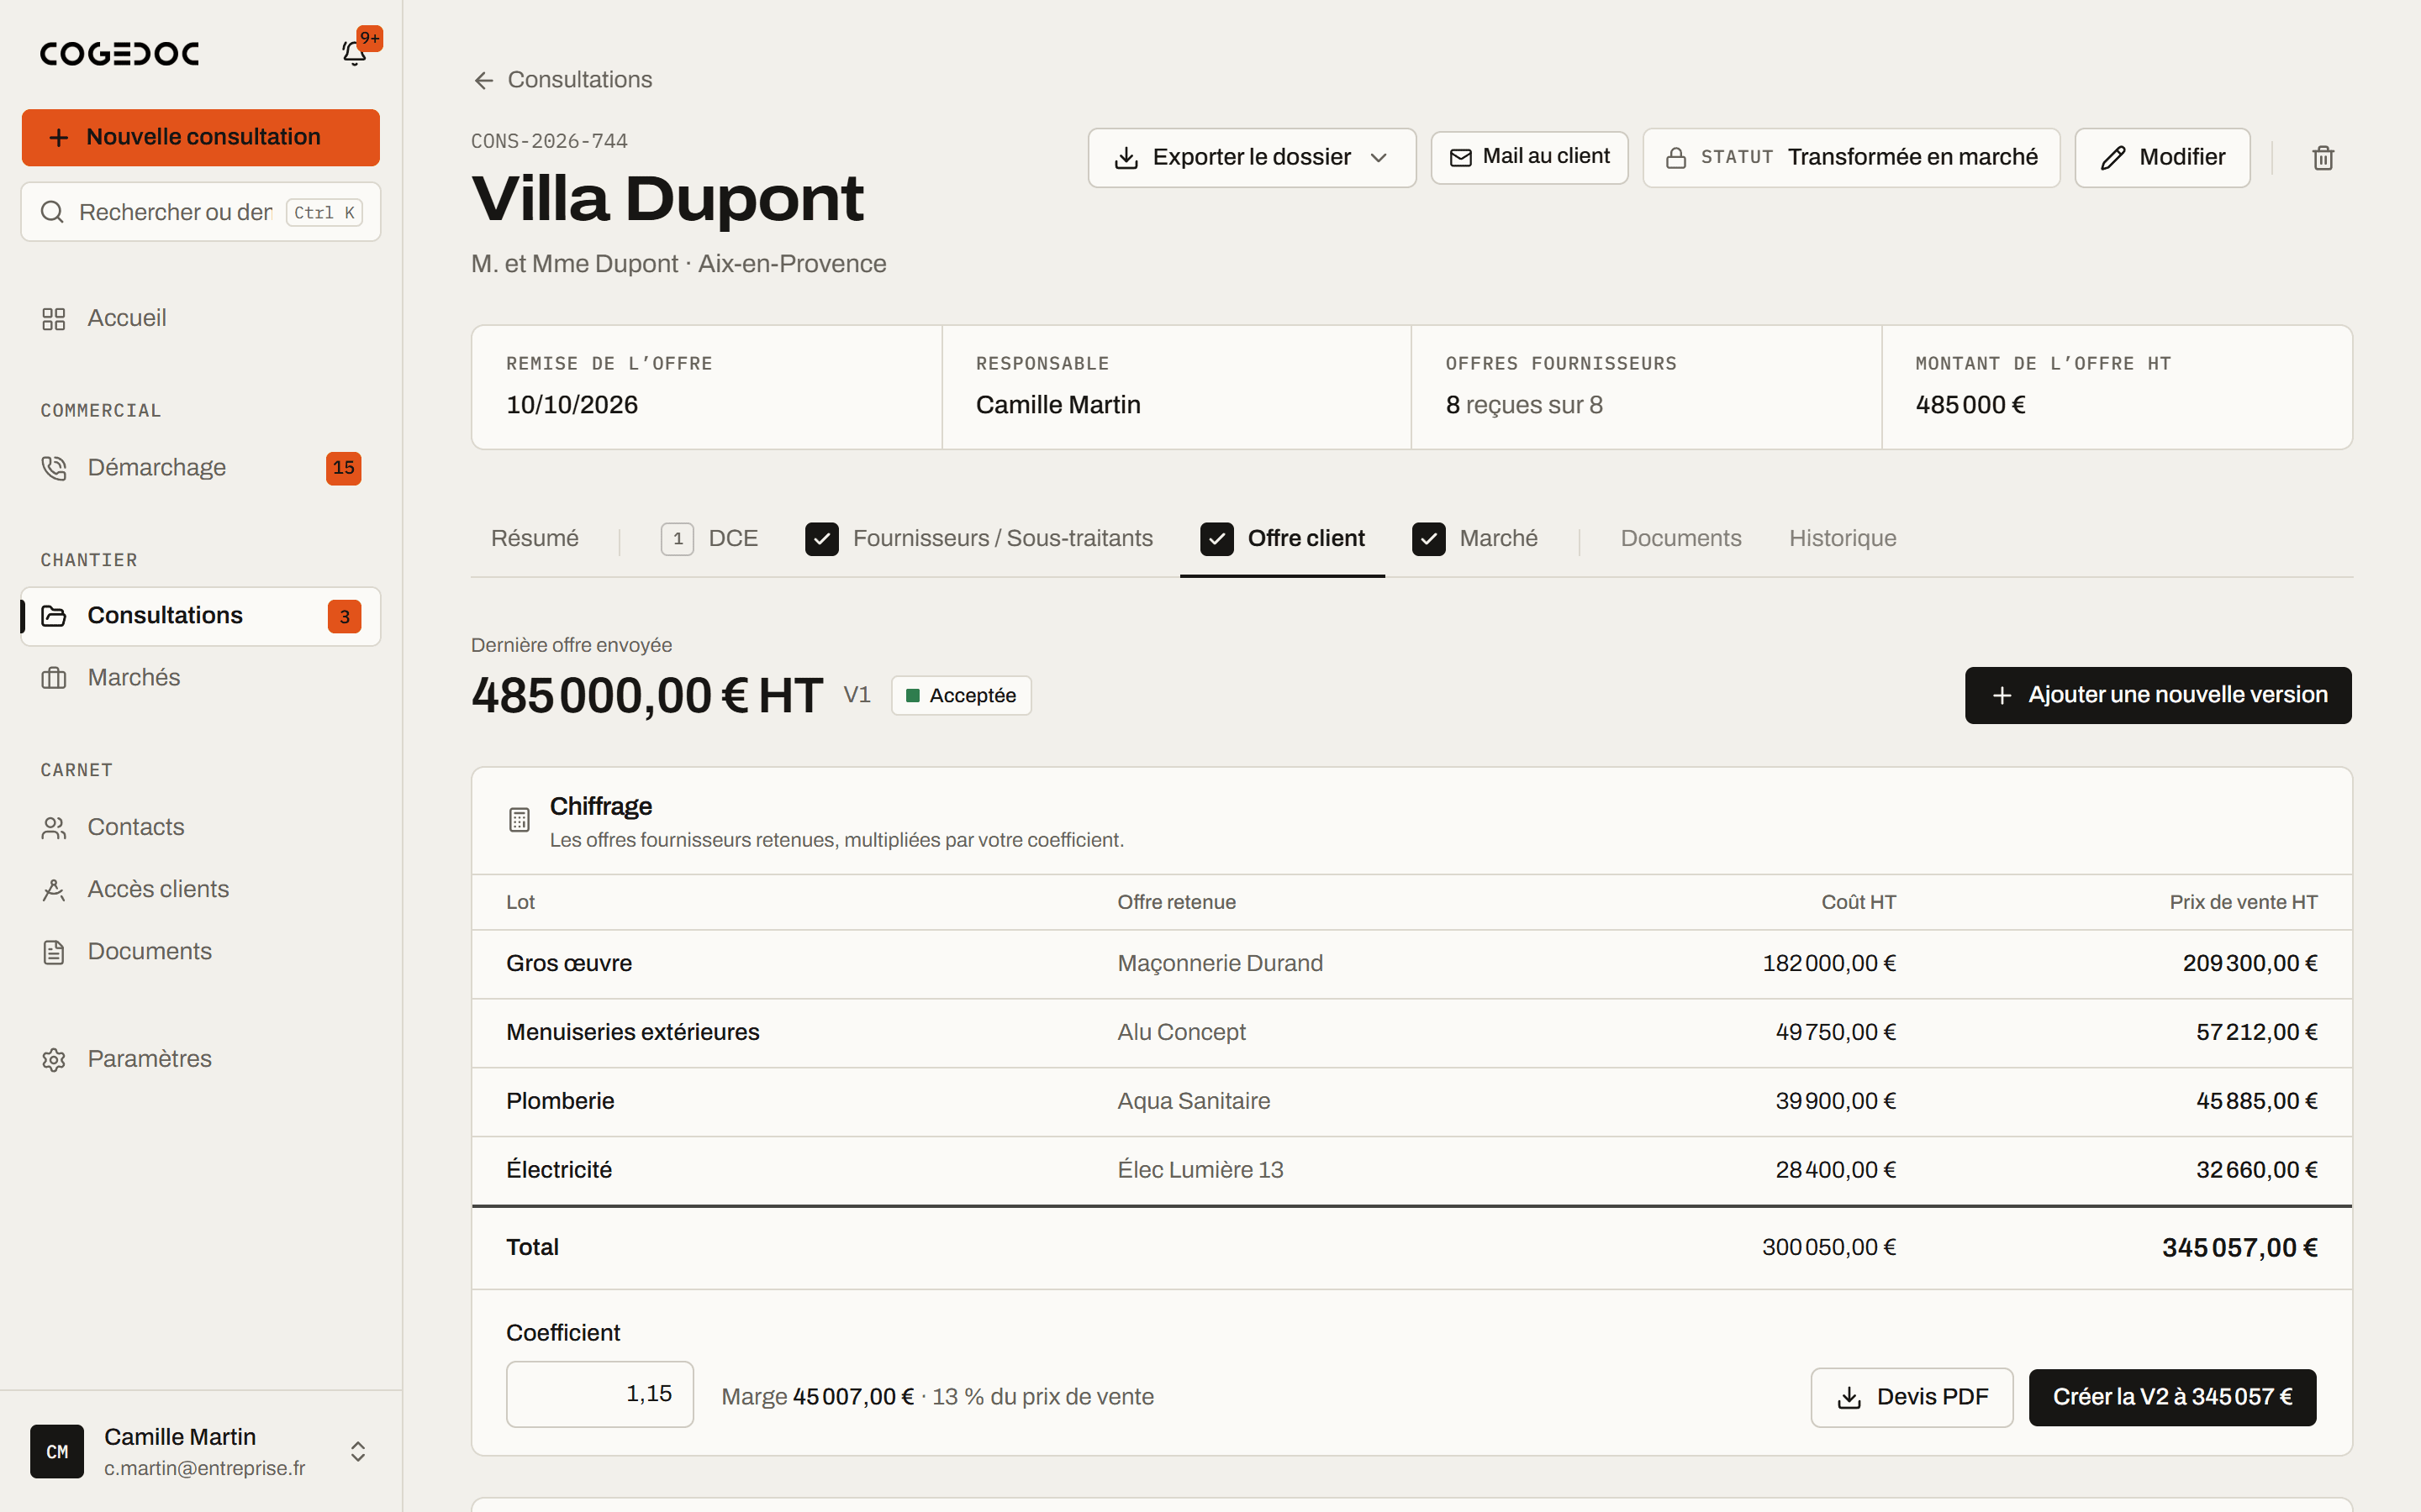Click the Contacts people icon

pyautogui.click(x=54, y=828)
